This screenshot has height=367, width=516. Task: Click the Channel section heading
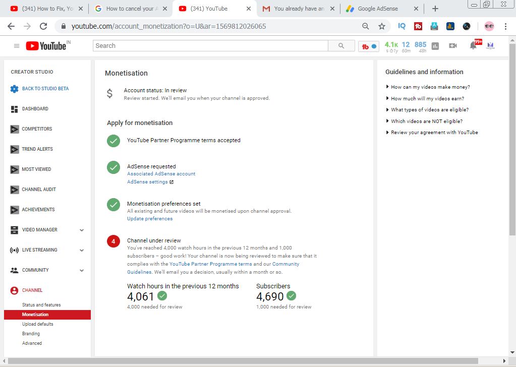pyautogui.click(x=32, y=290)
